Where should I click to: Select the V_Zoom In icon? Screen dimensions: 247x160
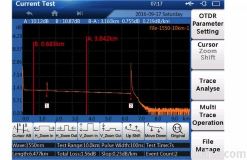tap(88, 131)
